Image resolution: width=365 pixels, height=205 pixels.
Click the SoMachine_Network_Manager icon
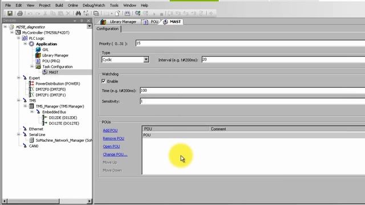pos(31,140)
